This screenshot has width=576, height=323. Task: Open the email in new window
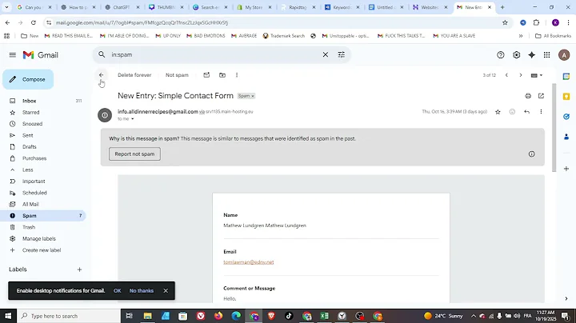click(x=541, y=96)
